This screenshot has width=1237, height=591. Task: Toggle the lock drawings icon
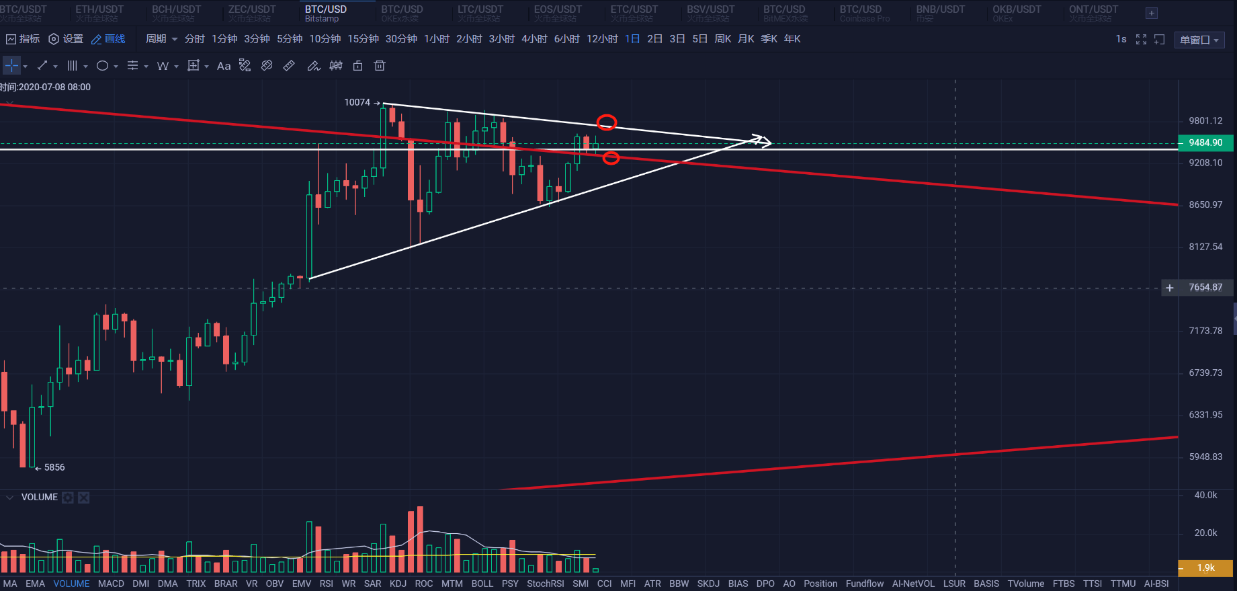click(358, 66)
